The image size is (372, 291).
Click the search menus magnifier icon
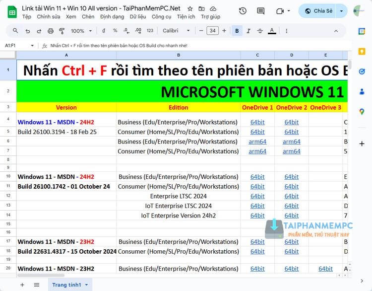(x=15, y=31)
